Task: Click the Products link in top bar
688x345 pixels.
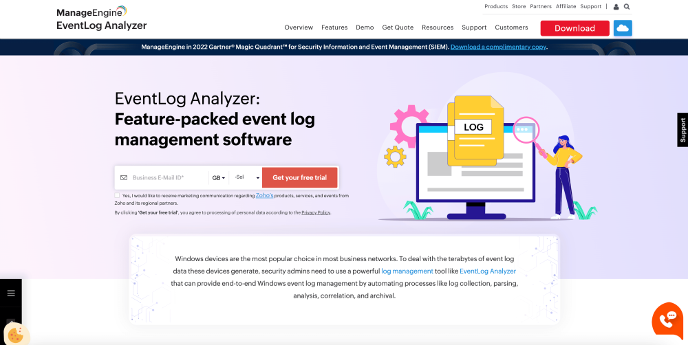Action: 496,7
